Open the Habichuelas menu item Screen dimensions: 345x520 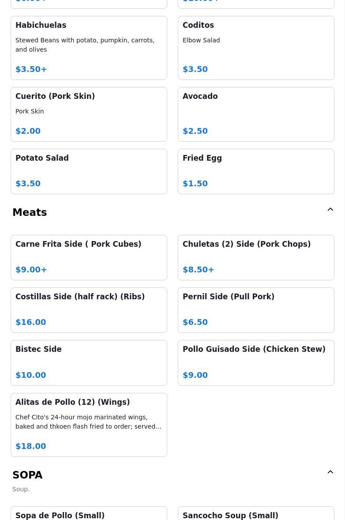(89, 48)
